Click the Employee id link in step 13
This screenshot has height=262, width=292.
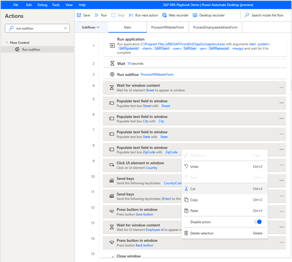pos(154,230)
